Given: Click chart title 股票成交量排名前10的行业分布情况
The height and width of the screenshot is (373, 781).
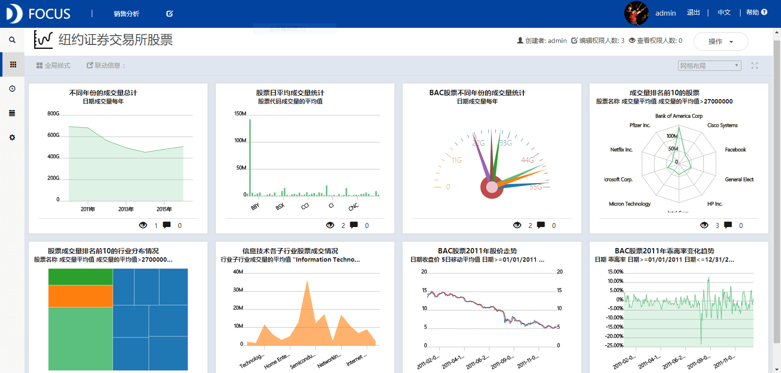Looking at the screenshot, I should pyautogui.click(x=103, y=251).
